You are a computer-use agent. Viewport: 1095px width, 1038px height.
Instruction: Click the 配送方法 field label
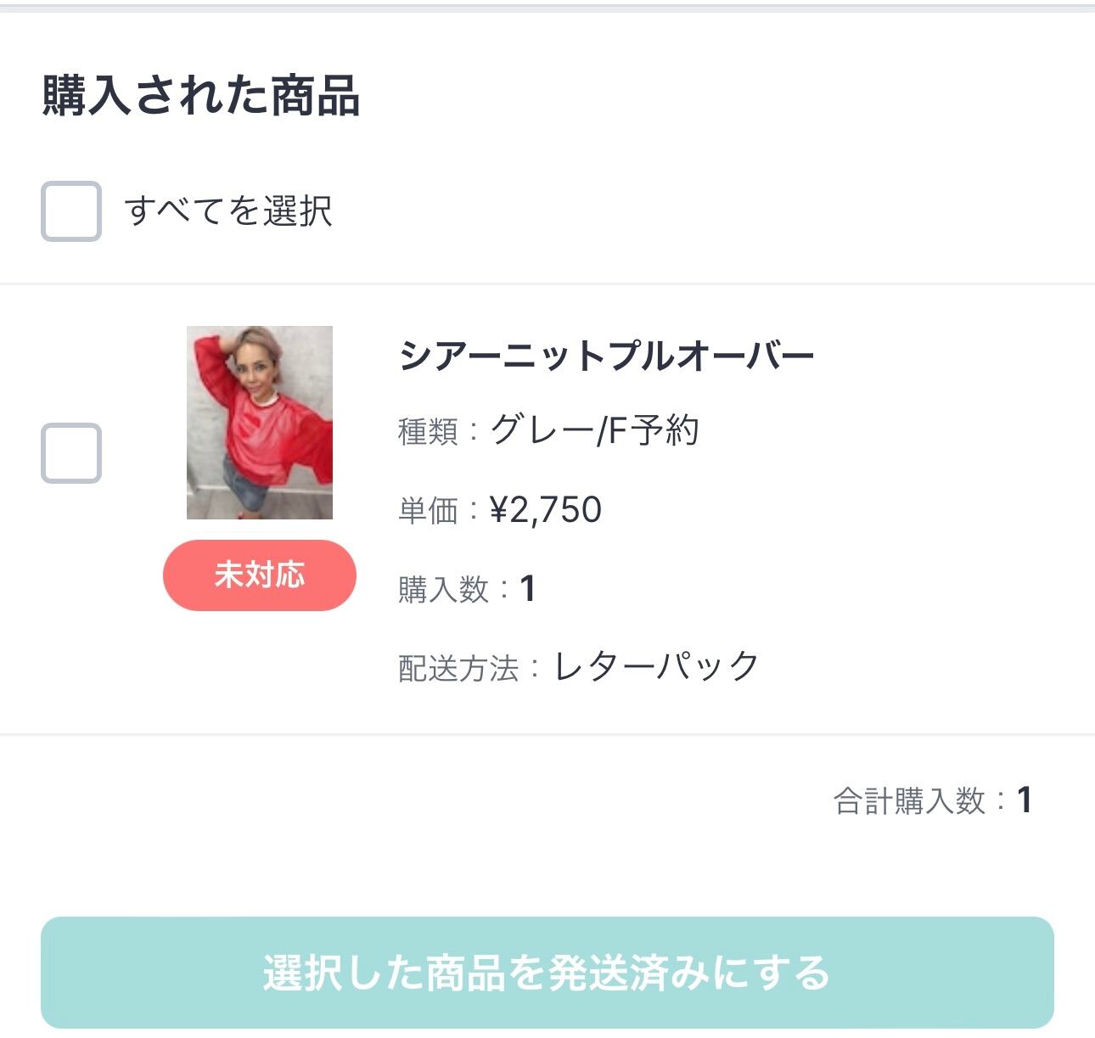pos(458,669)
